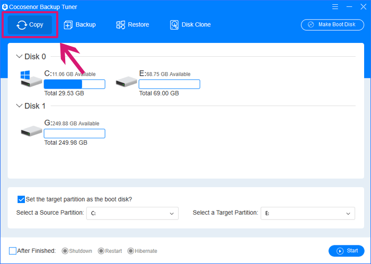Image resolution: width=371 pixels, height=264 pixels.
Task: Click the E: drive usage bar
Action: click(x=170, y=84)
